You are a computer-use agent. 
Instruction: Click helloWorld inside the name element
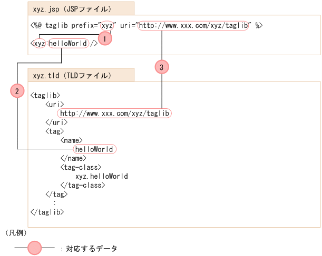(95, 149)
